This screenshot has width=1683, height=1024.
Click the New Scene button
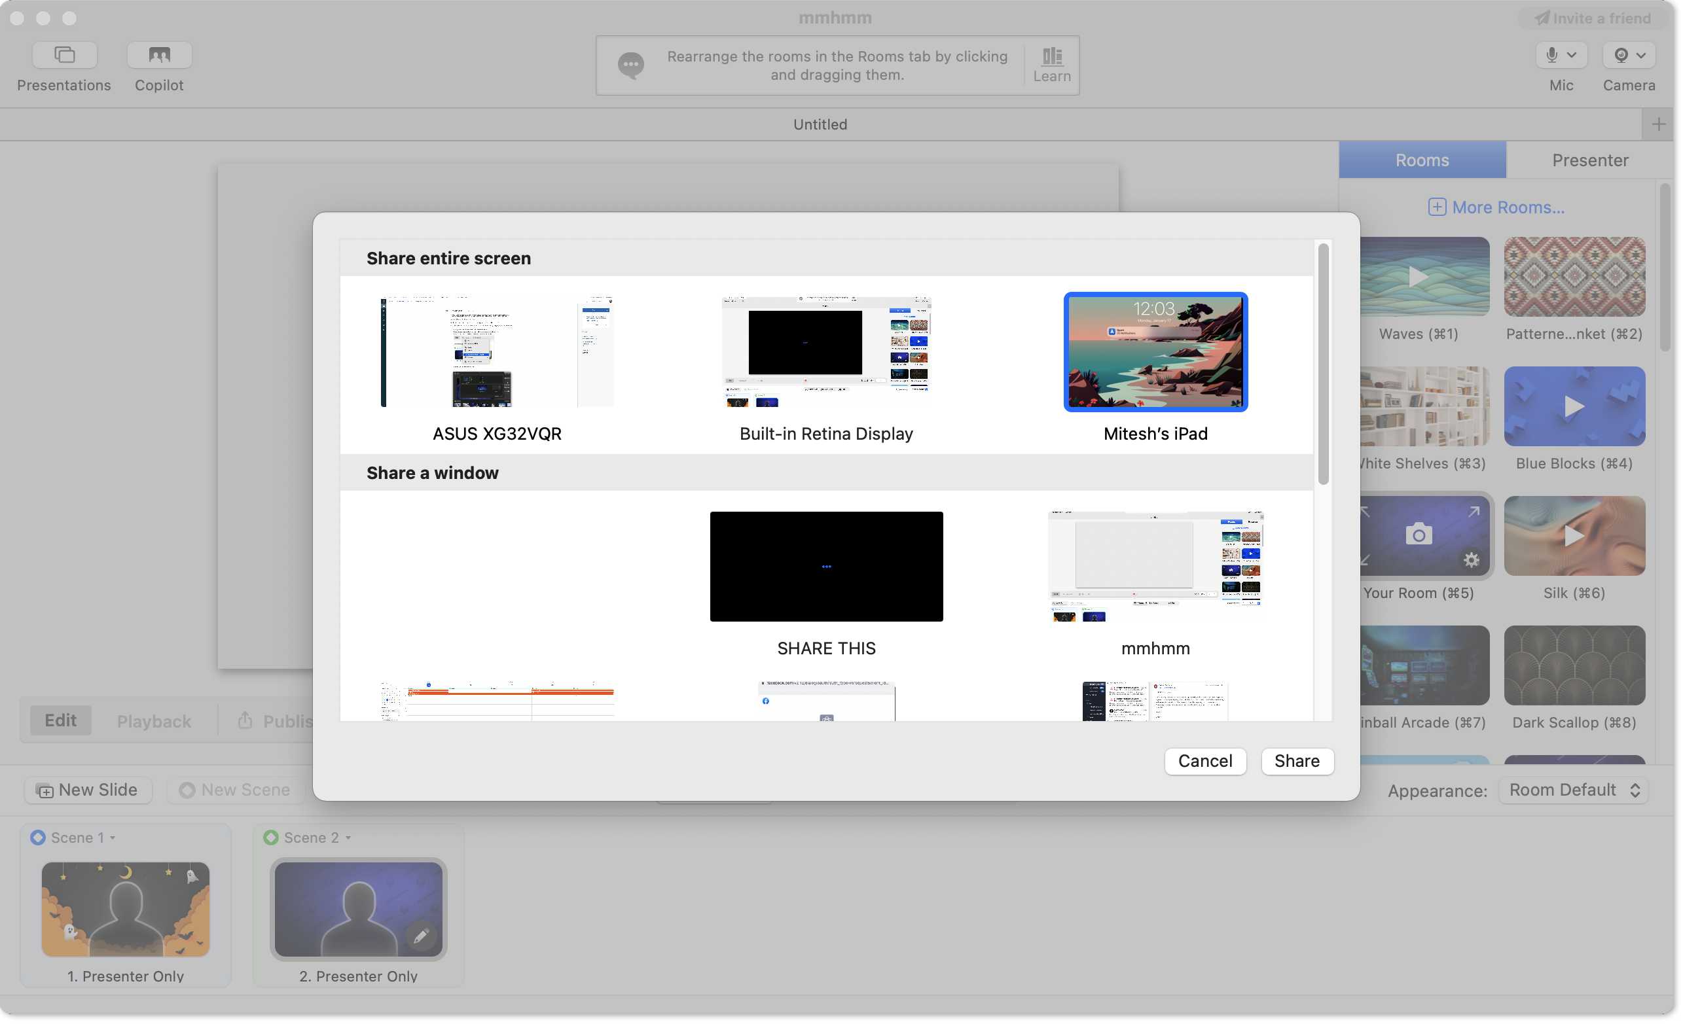click(236, 790)
